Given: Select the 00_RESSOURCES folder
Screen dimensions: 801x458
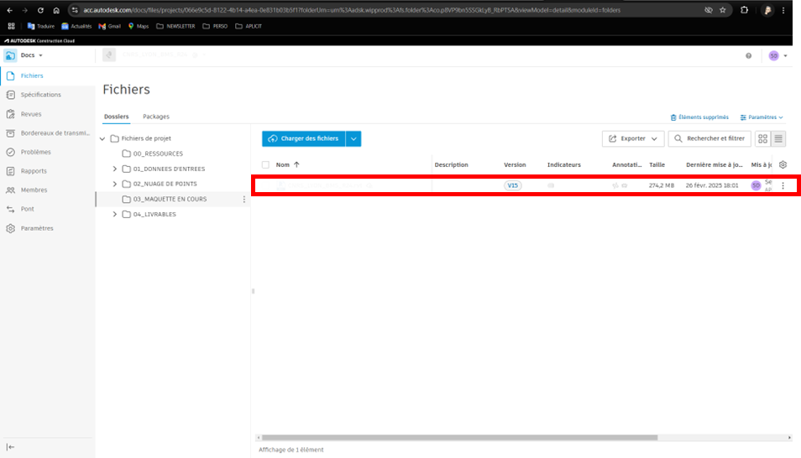Looking at the screenshot, I should pos(152,154).
